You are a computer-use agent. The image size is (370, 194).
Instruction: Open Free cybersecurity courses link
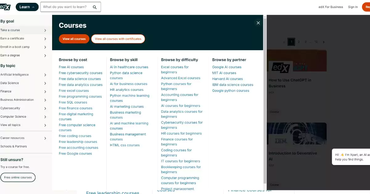[x=80, y=73]
